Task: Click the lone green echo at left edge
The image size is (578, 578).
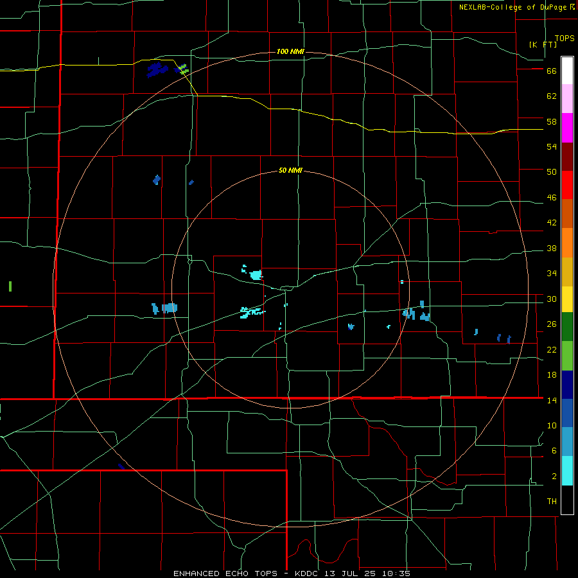Action: (x=10, y=286)
